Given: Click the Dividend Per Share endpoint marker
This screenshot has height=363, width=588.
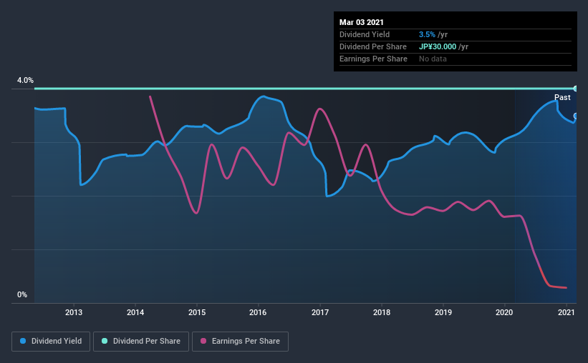Looking at the screenshot, I should (575, 89).
